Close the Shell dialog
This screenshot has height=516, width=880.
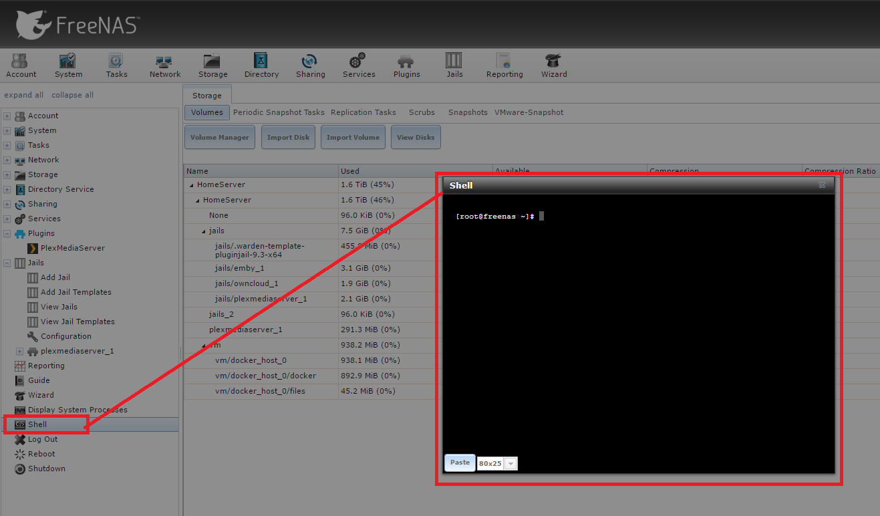(823, 185)
